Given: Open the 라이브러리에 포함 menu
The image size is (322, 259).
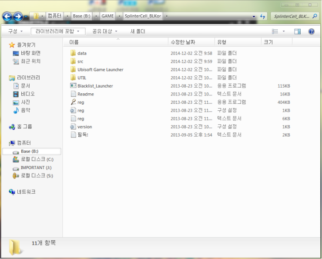Looking at the screenshot, I should [x=58, y=31].
